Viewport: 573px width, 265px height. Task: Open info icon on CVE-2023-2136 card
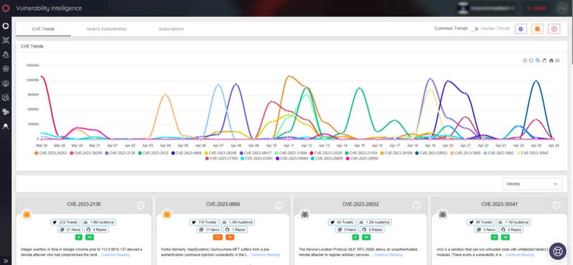point(140,205)
